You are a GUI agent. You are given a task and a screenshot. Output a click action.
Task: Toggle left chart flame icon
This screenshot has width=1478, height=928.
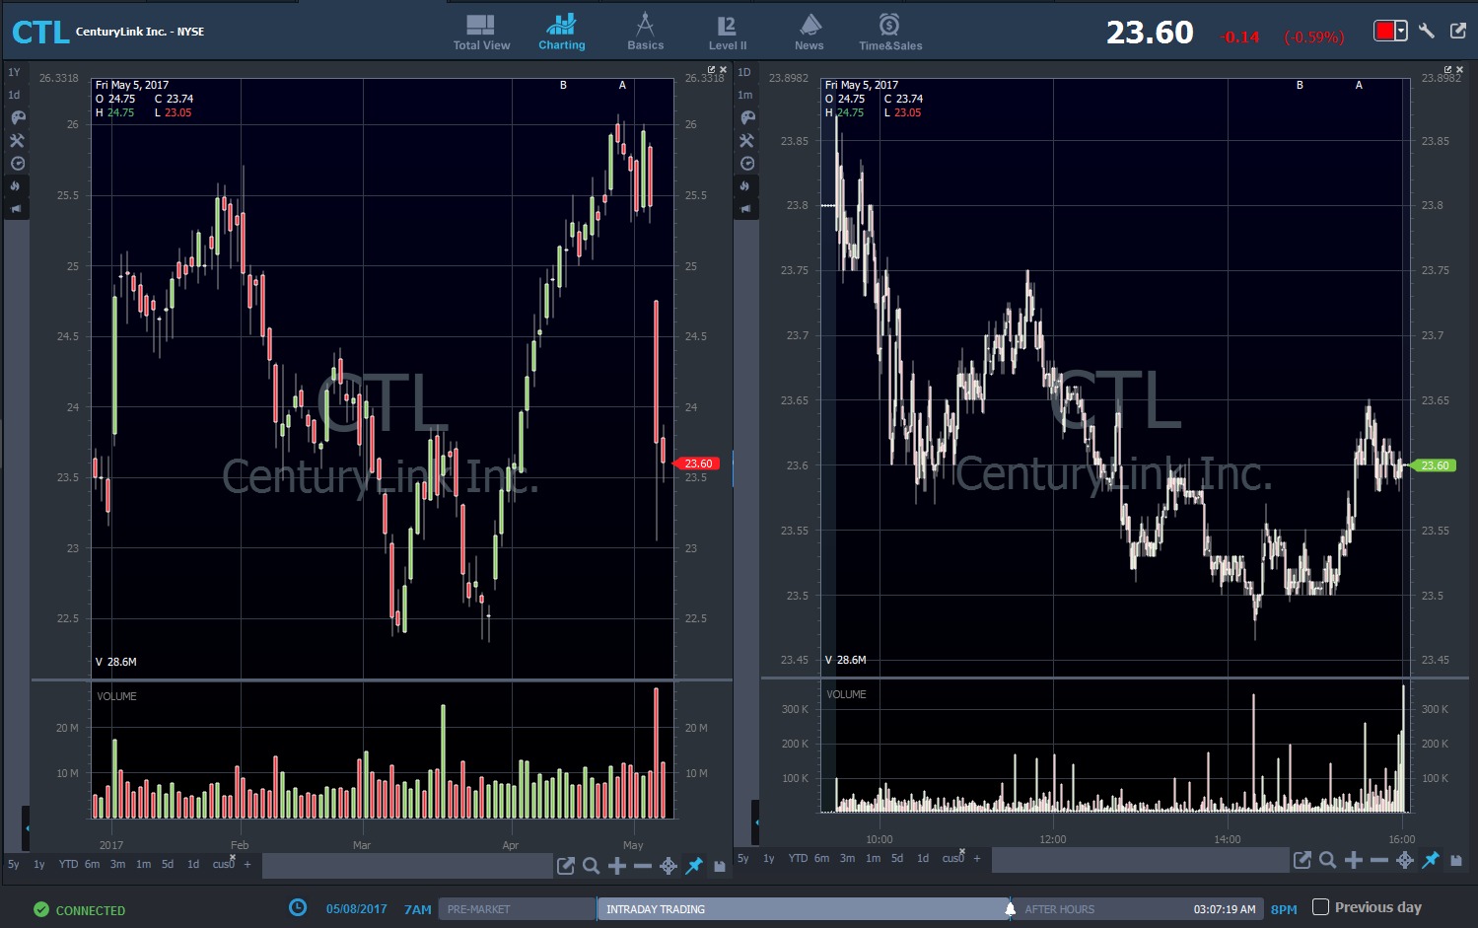point(16,186)
